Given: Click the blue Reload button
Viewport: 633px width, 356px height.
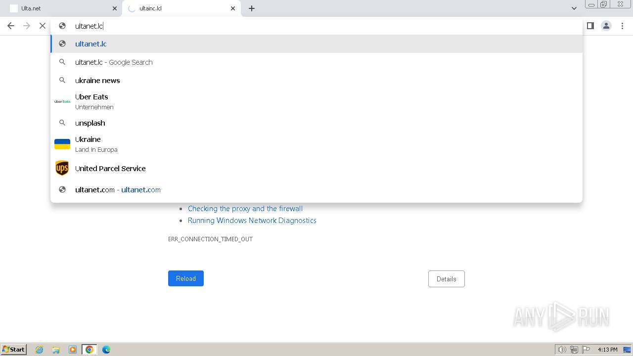Looking at the screenshot, I should point(186,278).
